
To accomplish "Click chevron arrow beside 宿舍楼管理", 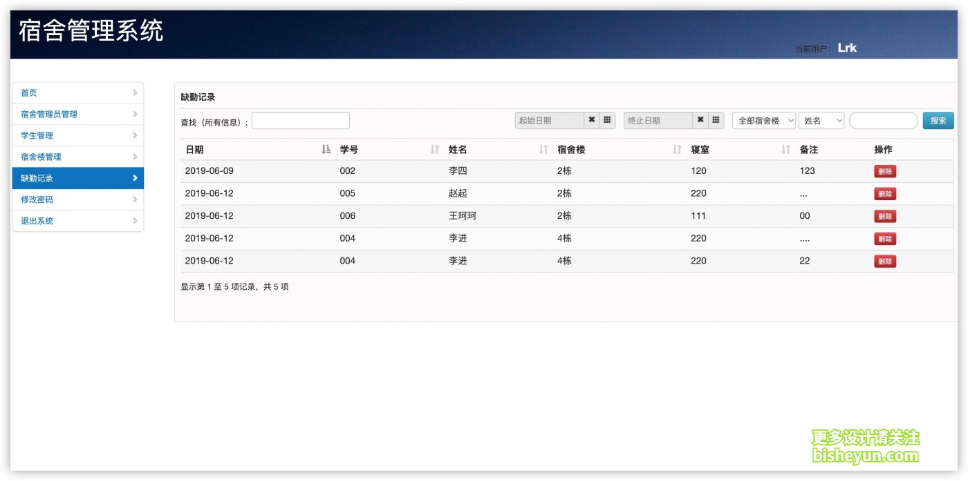I will pos(135,157).
